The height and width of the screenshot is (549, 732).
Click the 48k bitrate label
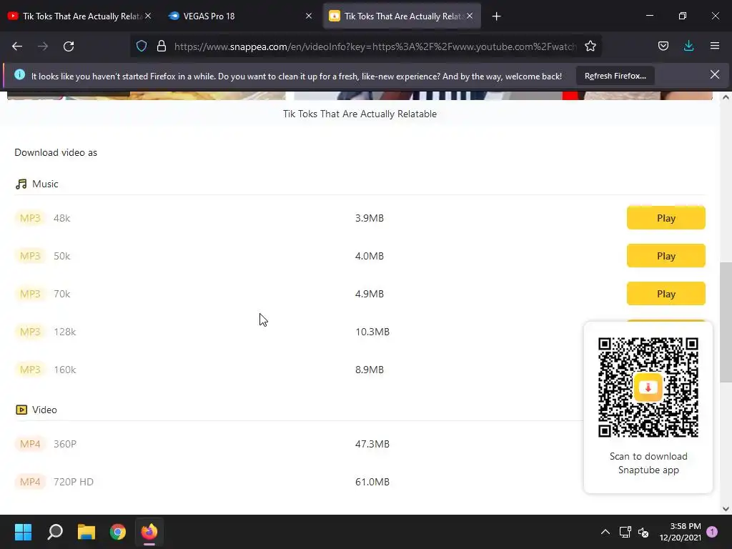pos(62,218)
